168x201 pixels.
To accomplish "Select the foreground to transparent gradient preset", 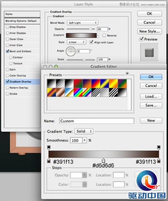I will point(60,83).
